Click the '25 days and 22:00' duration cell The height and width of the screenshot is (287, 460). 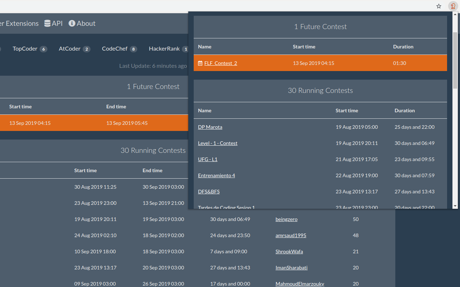coord(414,127)
